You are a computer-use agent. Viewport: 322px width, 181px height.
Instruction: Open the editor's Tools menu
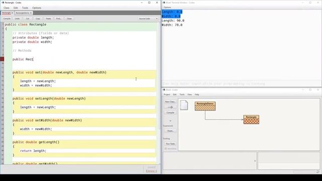point(25,8)
